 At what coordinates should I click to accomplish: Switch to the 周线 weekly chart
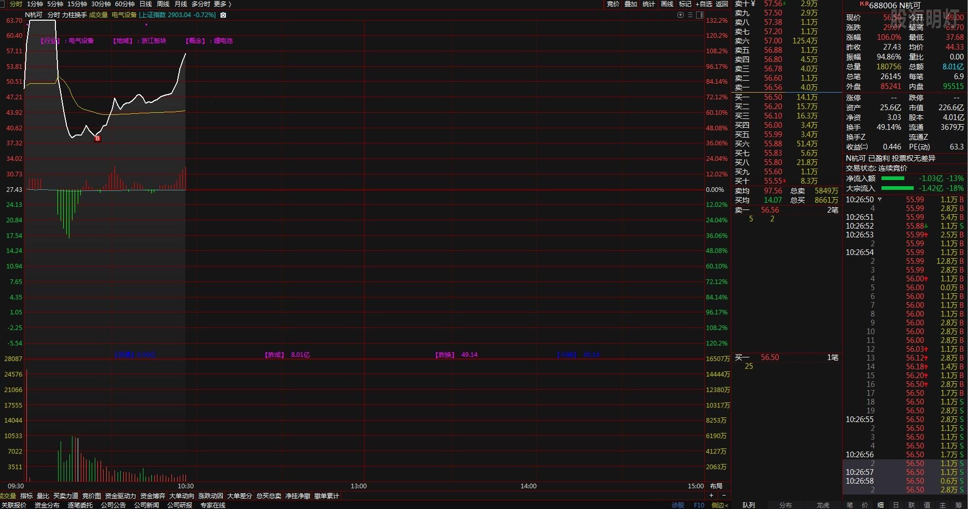pos(163,4)
